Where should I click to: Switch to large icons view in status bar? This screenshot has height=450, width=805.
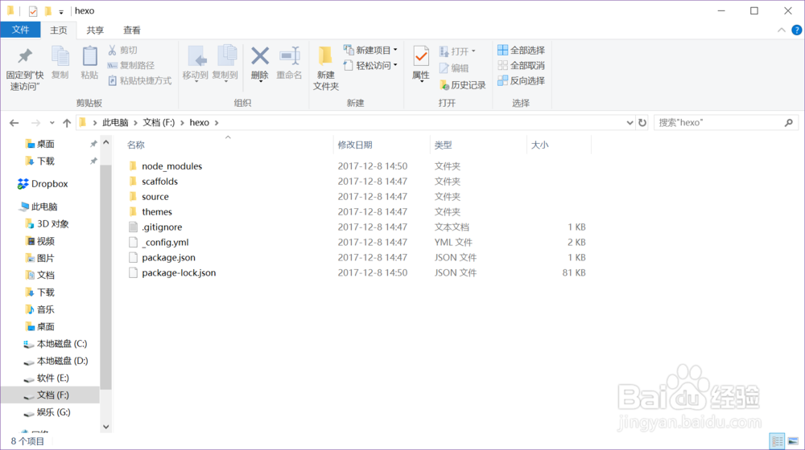point(793,441)
